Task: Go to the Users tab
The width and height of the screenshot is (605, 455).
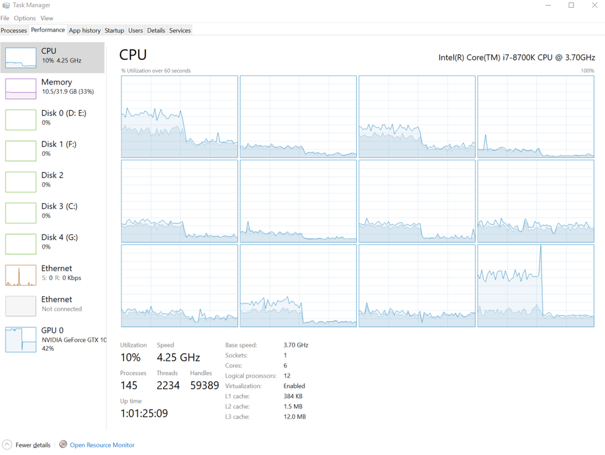Action: [x=136, y=30]
